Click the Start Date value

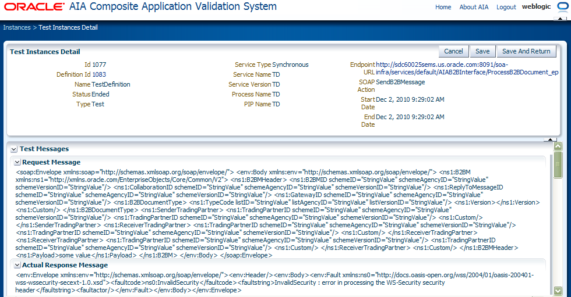(410, 99)
